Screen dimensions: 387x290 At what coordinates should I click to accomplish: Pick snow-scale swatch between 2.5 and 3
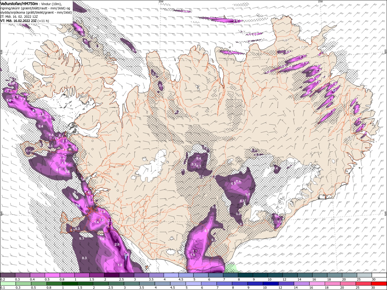(x=126, y=275)
